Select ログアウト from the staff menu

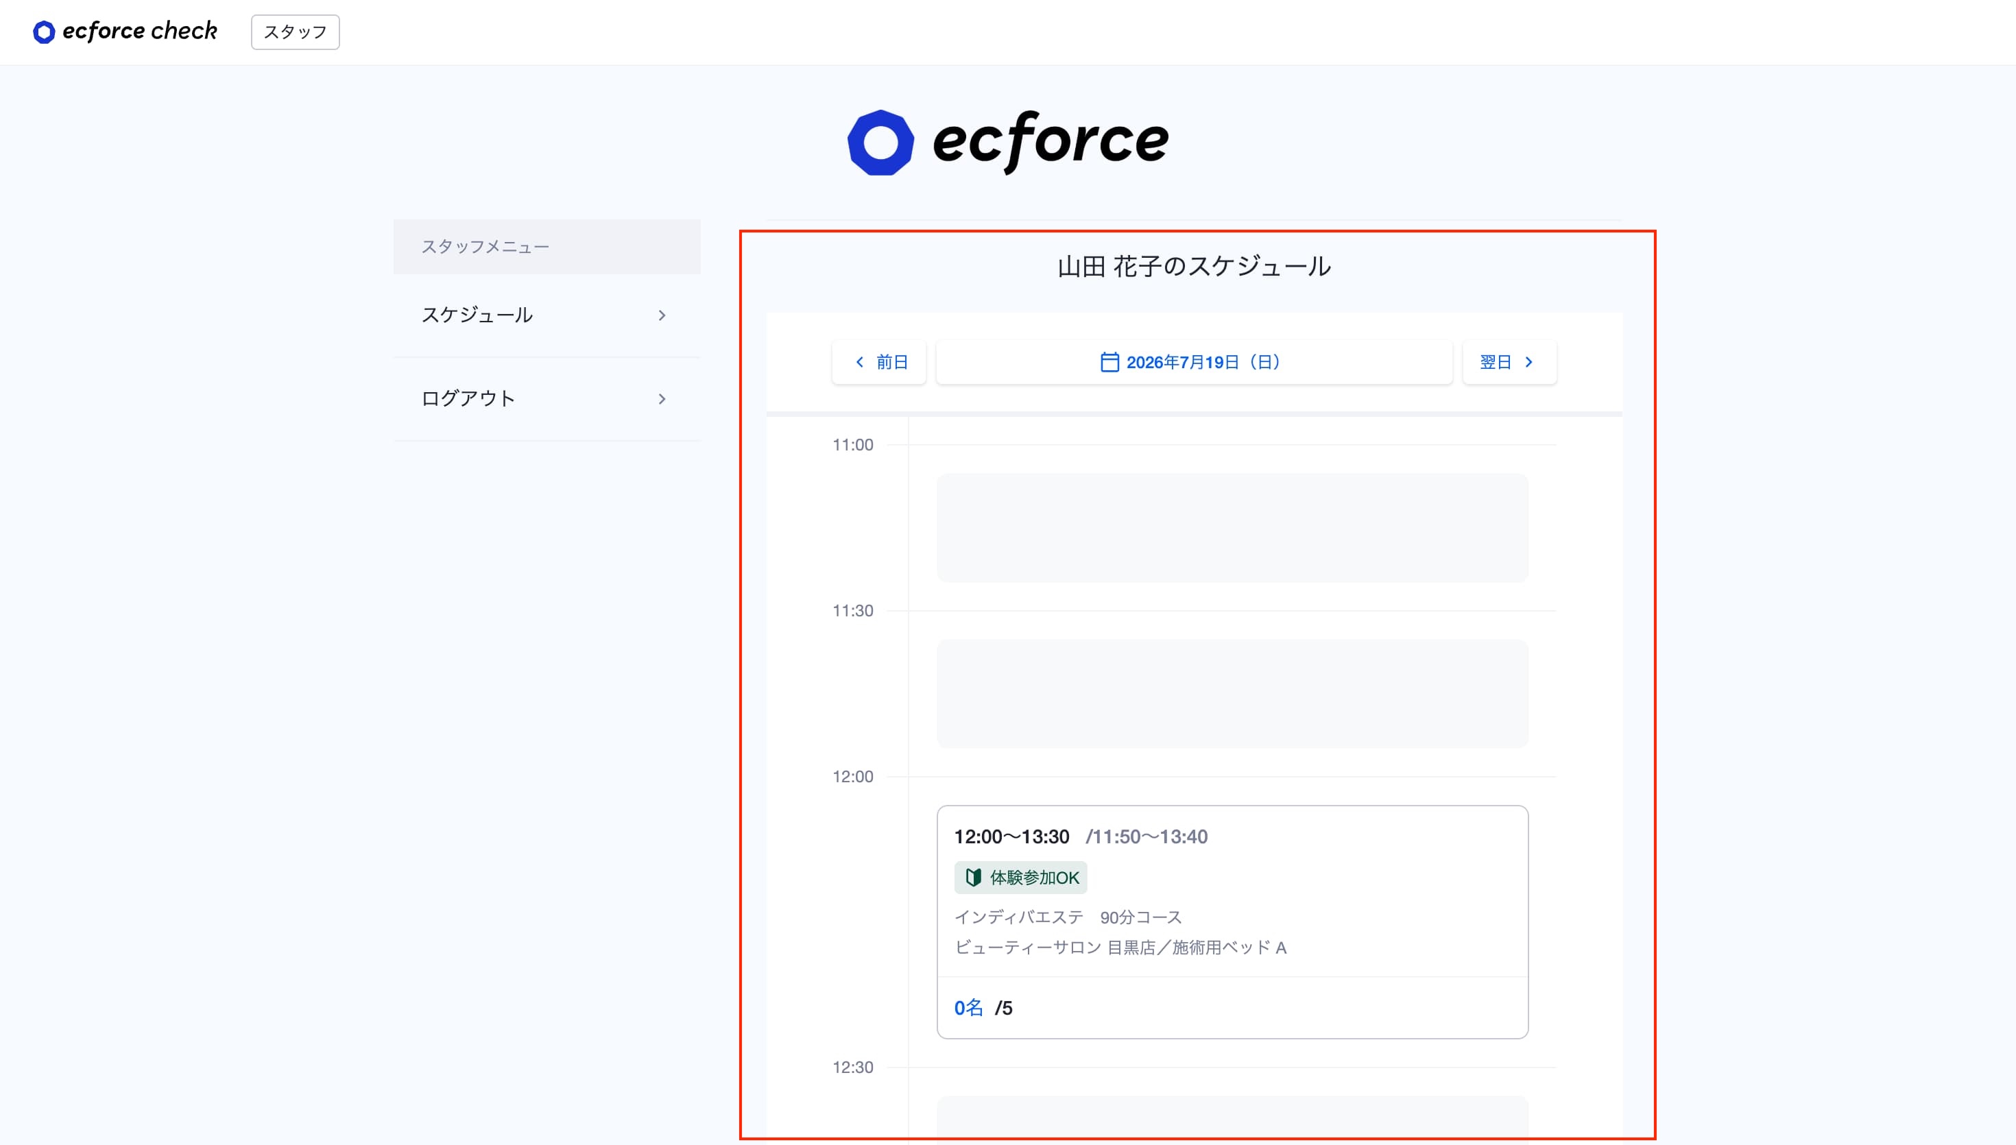(x=547, y=399)
